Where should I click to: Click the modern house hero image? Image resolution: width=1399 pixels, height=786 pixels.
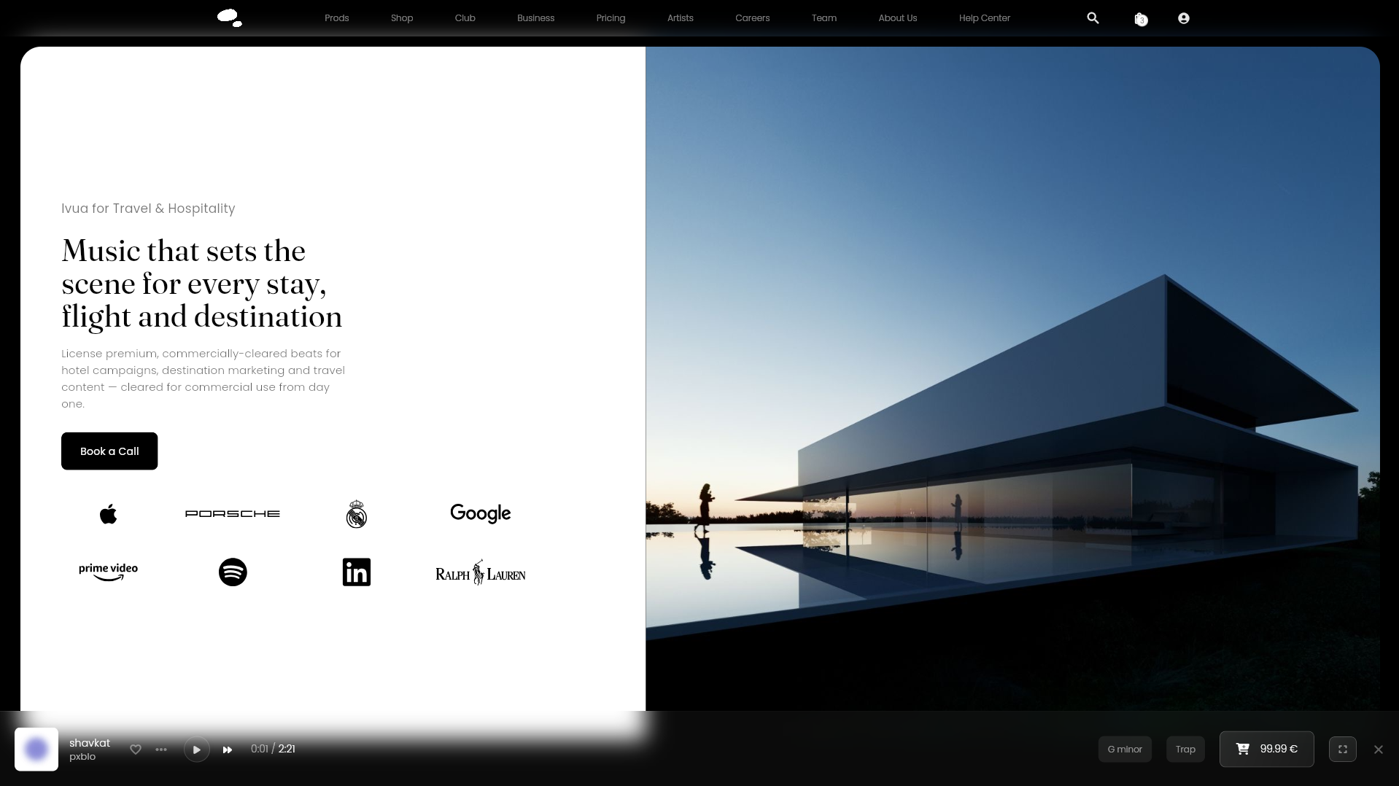click(1012, 378)
